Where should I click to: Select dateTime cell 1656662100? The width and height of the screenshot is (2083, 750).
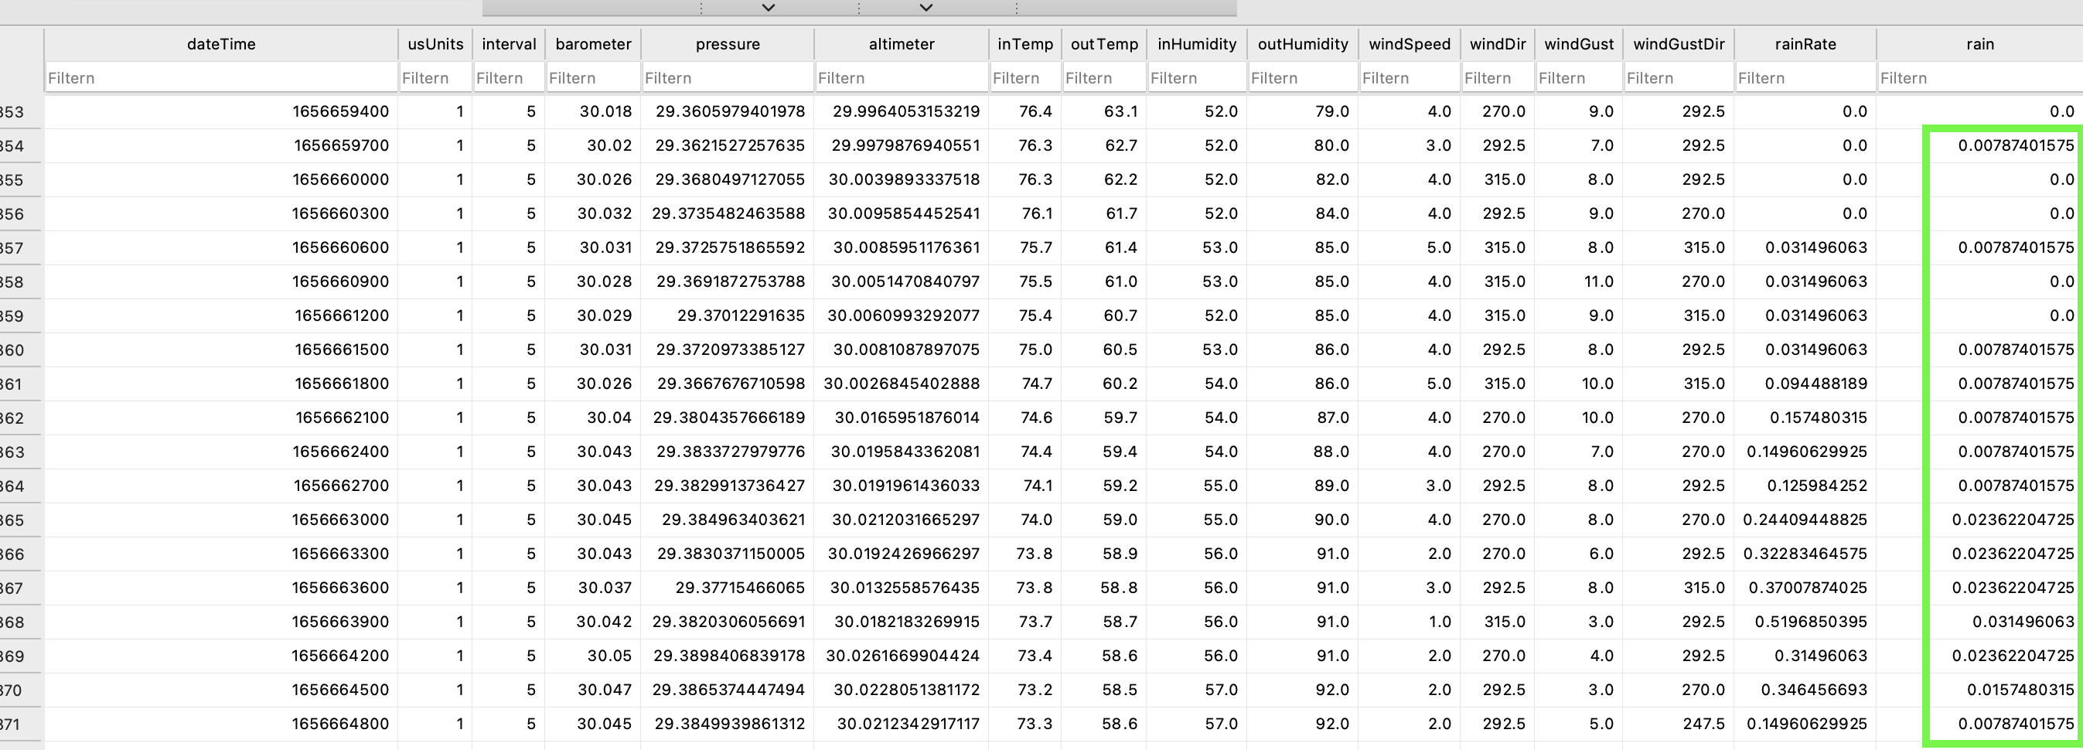click(x=221, y=418)
